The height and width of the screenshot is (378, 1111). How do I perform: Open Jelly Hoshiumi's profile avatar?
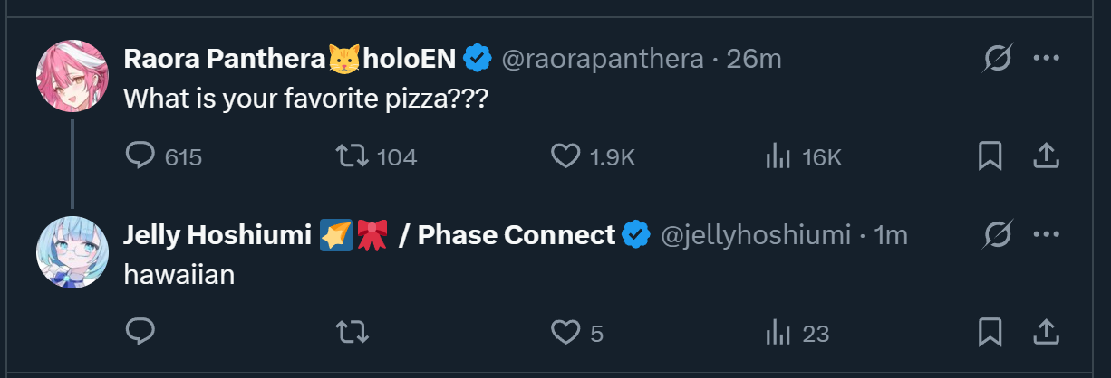(72, 252)
